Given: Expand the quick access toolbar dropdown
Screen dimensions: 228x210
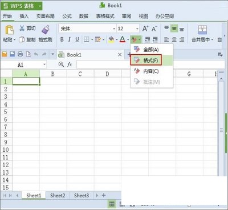Looking at the screenshot, I should coord(53,54).
